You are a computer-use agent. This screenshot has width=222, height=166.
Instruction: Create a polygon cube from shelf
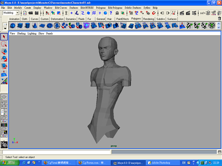point(20,26)
